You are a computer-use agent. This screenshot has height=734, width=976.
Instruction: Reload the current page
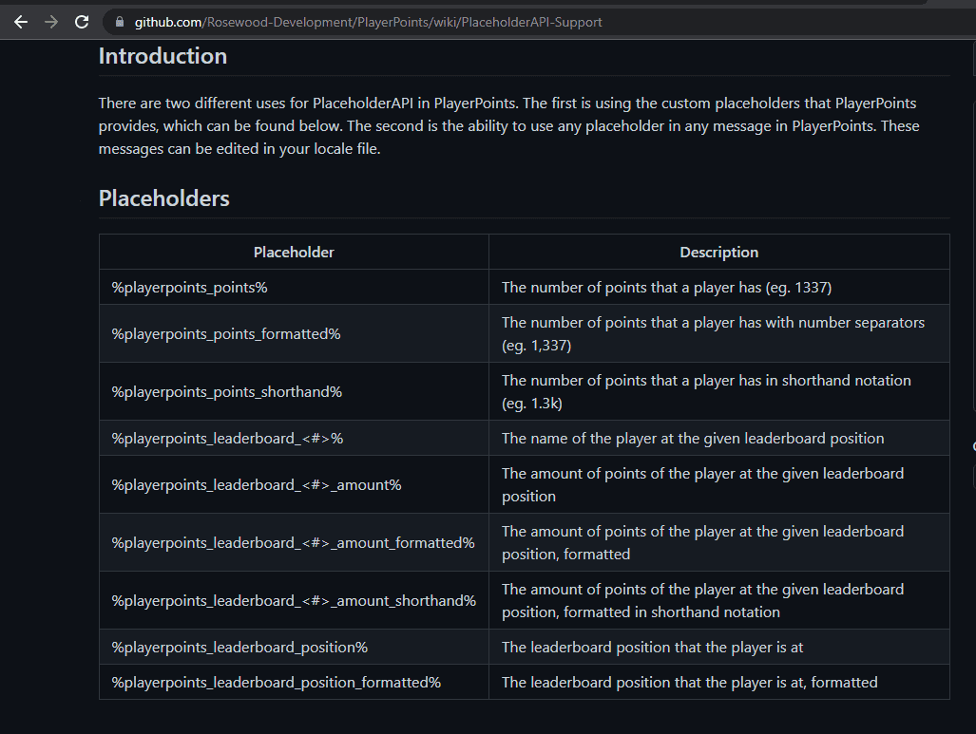[82, 22]
